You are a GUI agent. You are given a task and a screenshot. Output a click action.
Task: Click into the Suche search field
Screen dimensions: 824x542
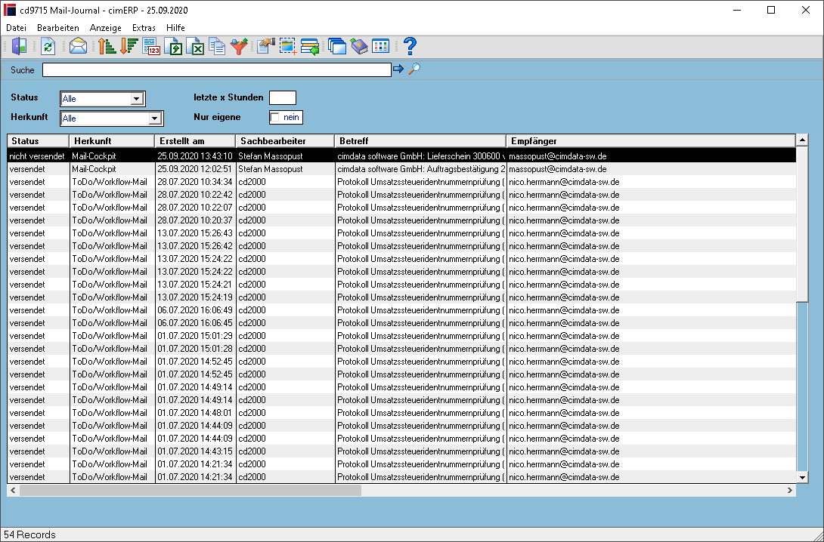pos(216,69)
